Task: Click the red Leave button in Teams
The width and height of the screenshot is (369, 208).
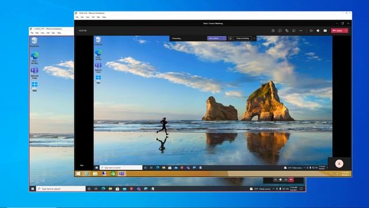Action: pos(337,31)
